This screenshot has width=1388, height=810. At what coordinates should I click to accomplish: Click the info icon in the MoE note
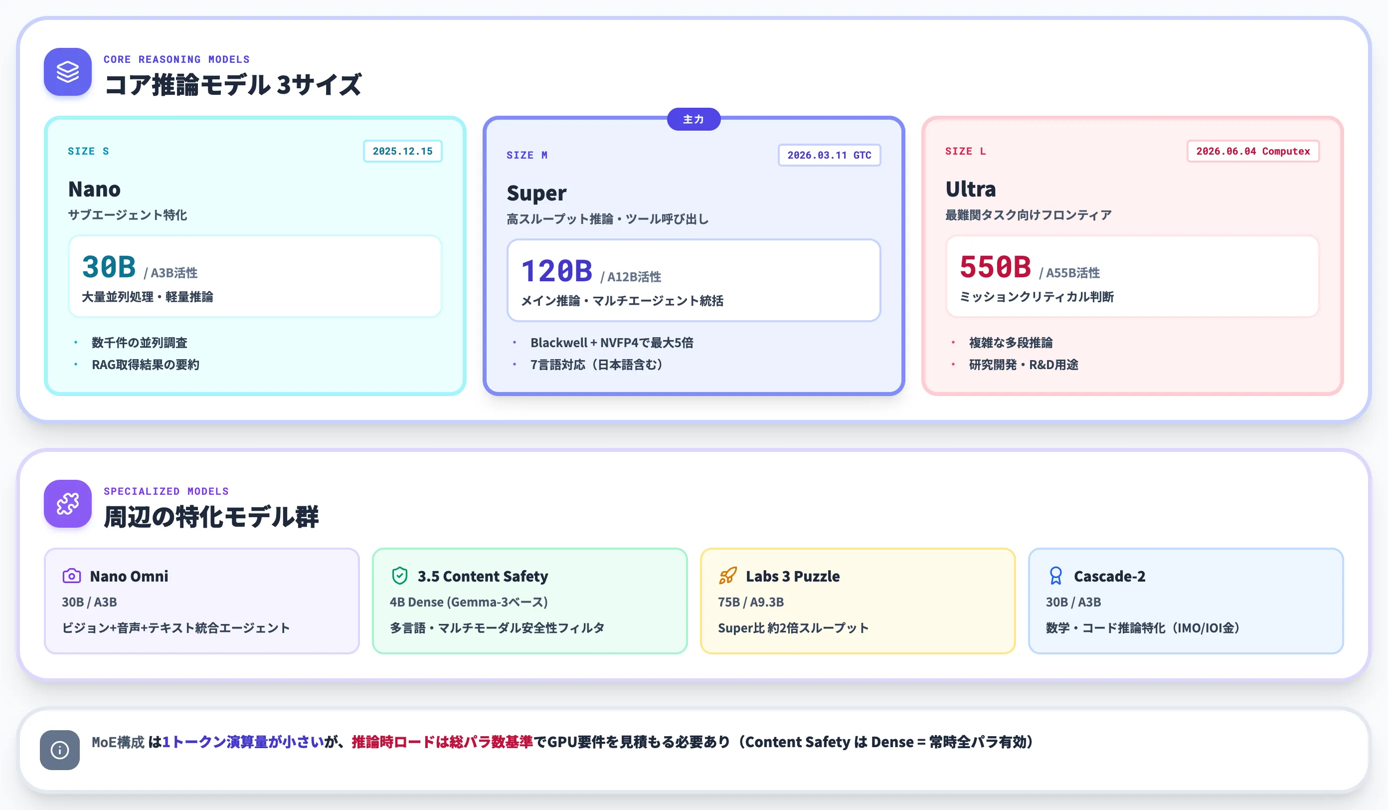(59, 750)
